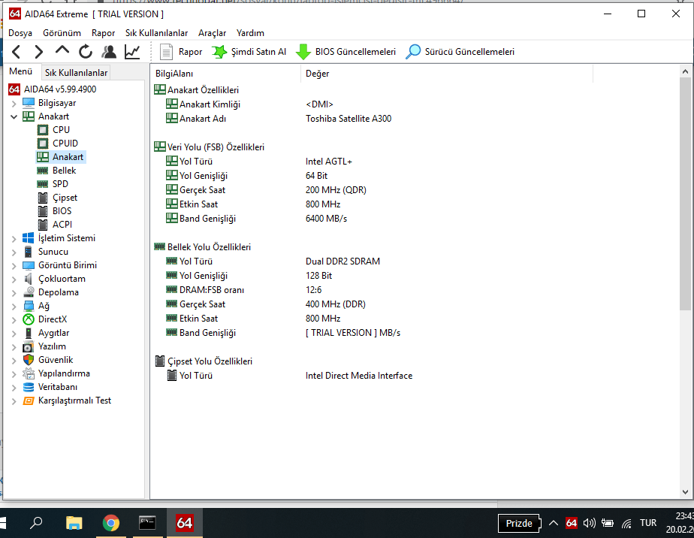Select the BIOS item in tree
Image resolution: width=694 pixels, height=538 pixels.
[x=62, y=211]
